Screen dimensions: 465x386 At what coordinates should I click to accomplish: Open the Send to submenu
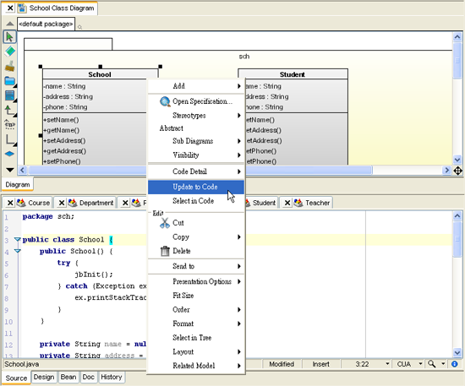(x=196, y=266)
